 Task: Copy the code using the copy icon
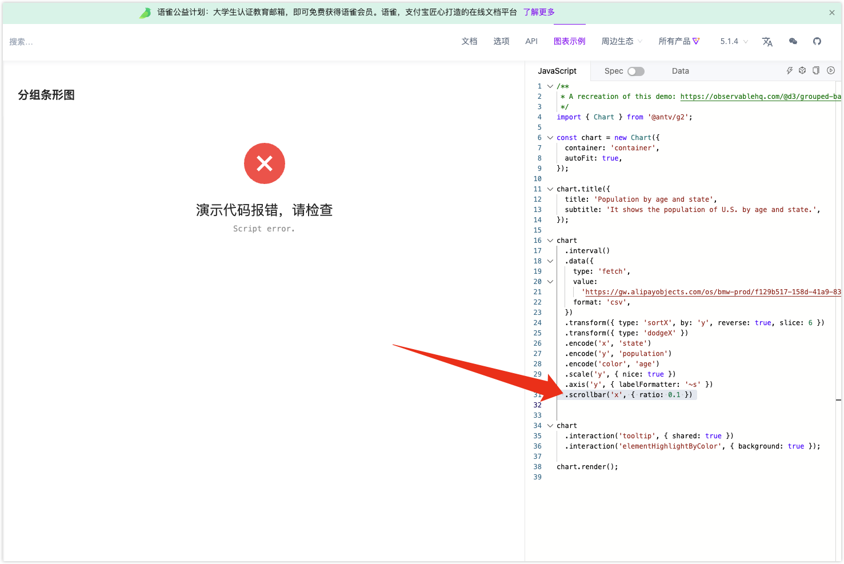coord(816,70)
